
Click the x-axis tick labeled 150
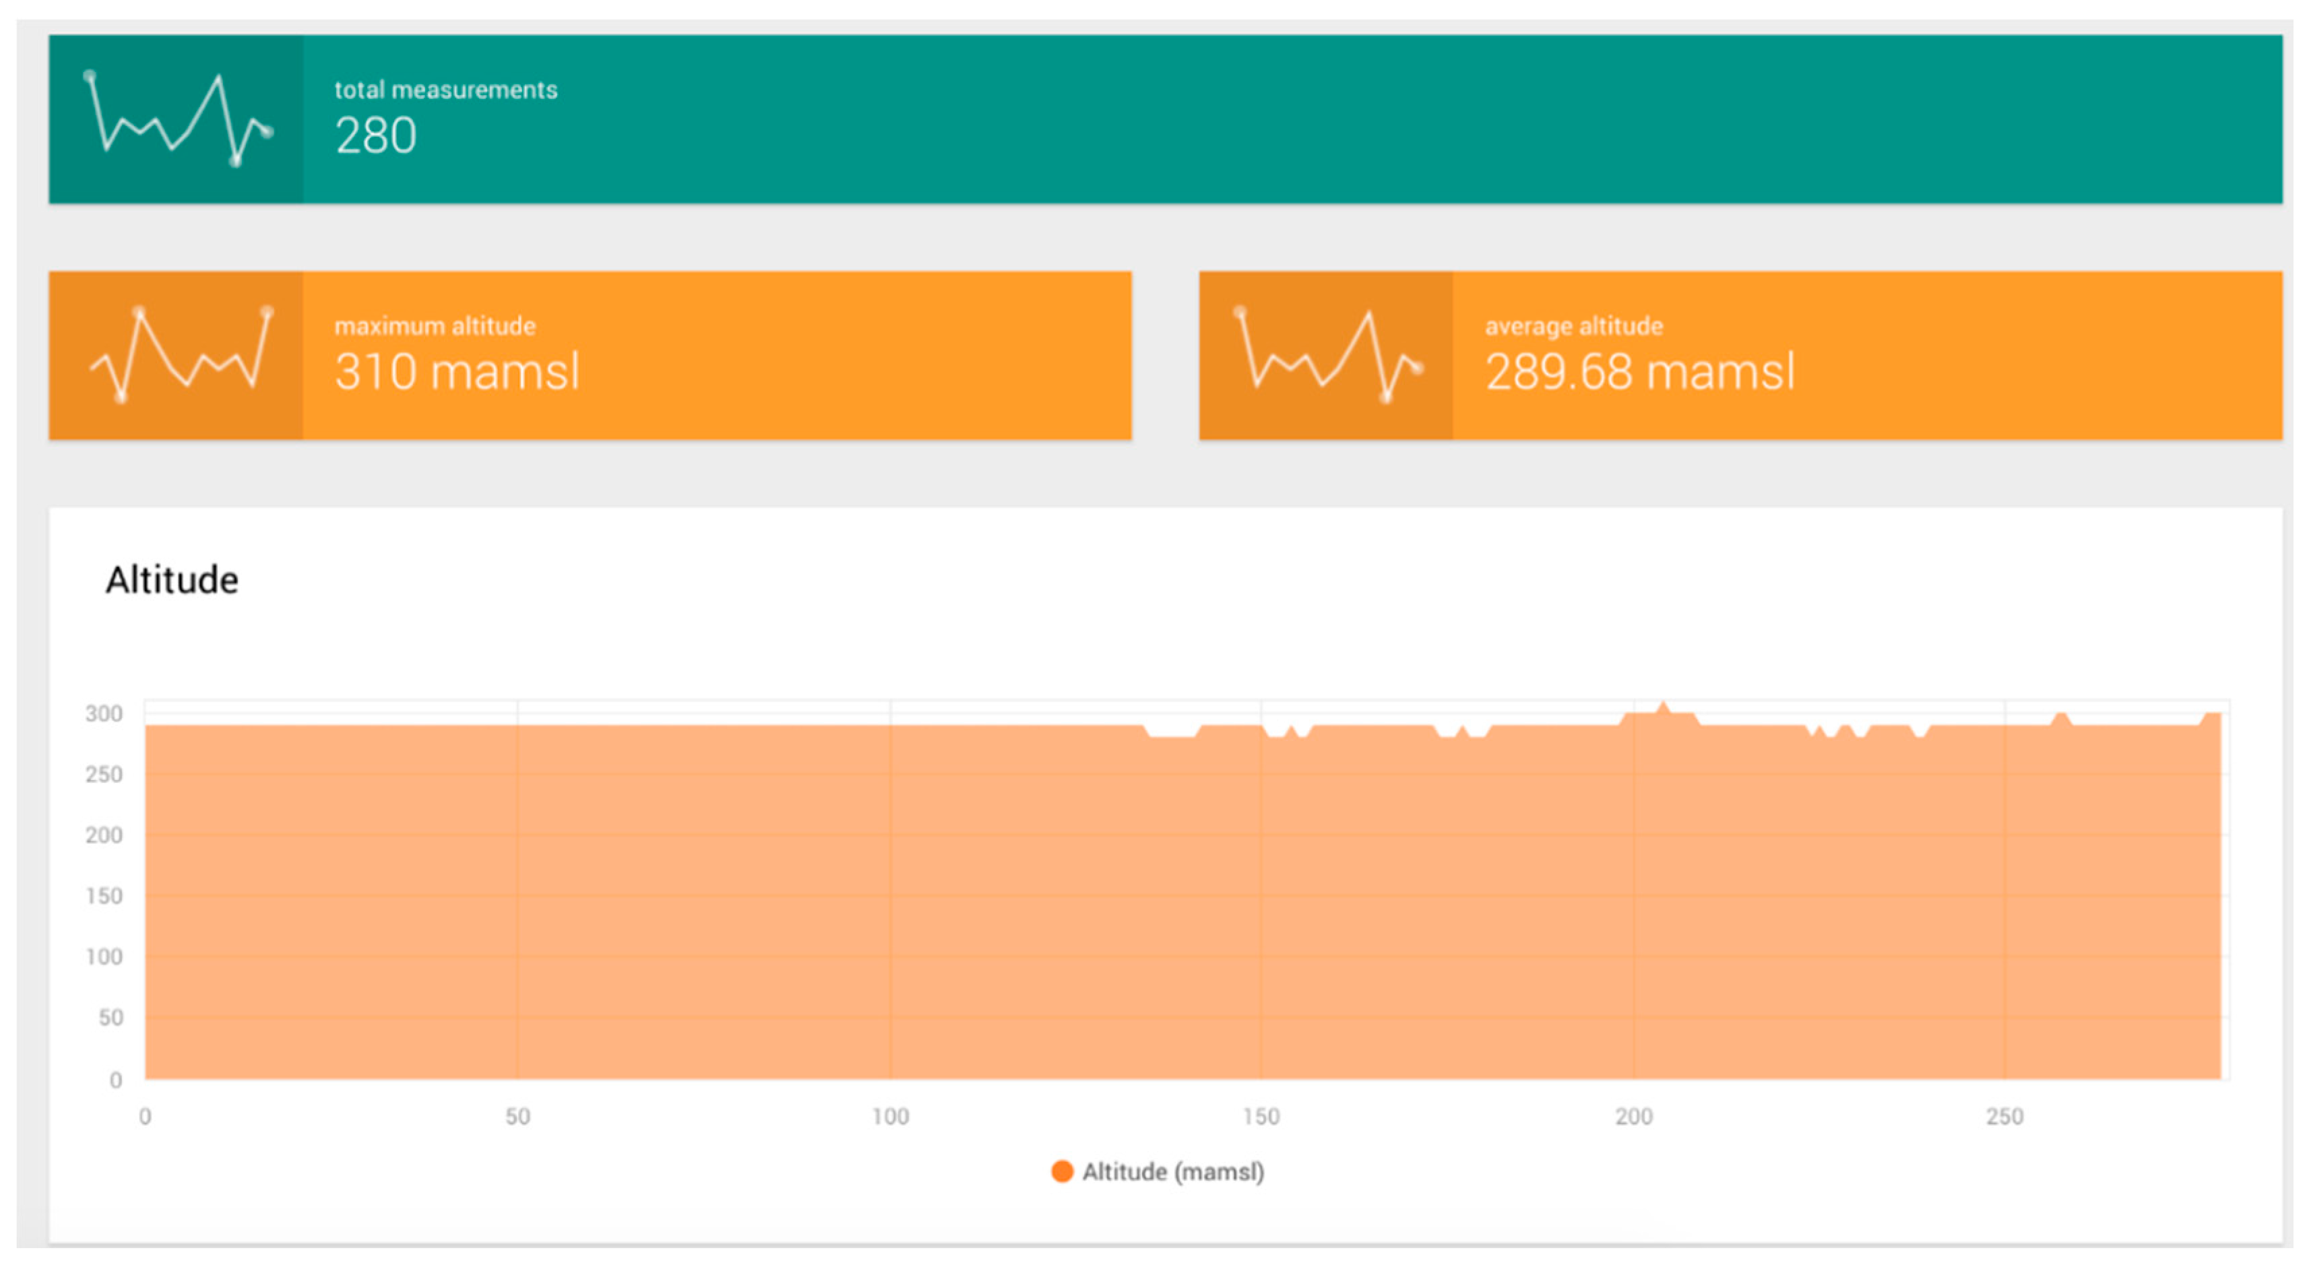[1261, 1116]
